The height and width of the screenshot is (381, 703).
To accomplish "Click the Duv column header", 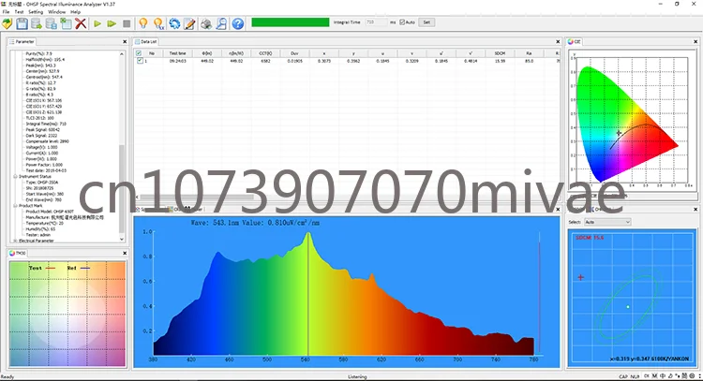I will tap(294, 53).
